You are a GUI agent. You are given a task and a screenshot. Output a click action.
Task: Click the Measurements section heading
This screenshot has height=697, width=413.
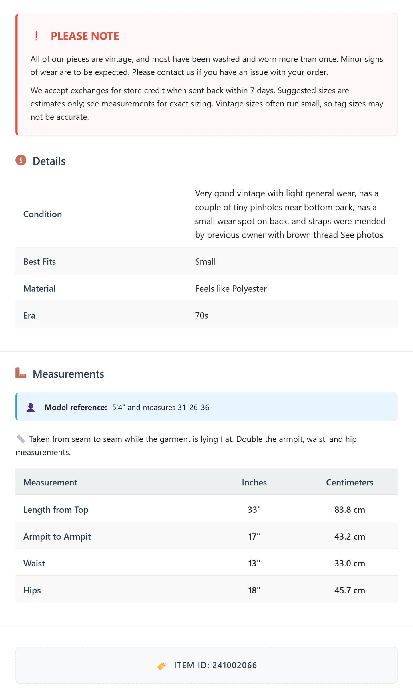pyautogui.click(x=68, y=374)
